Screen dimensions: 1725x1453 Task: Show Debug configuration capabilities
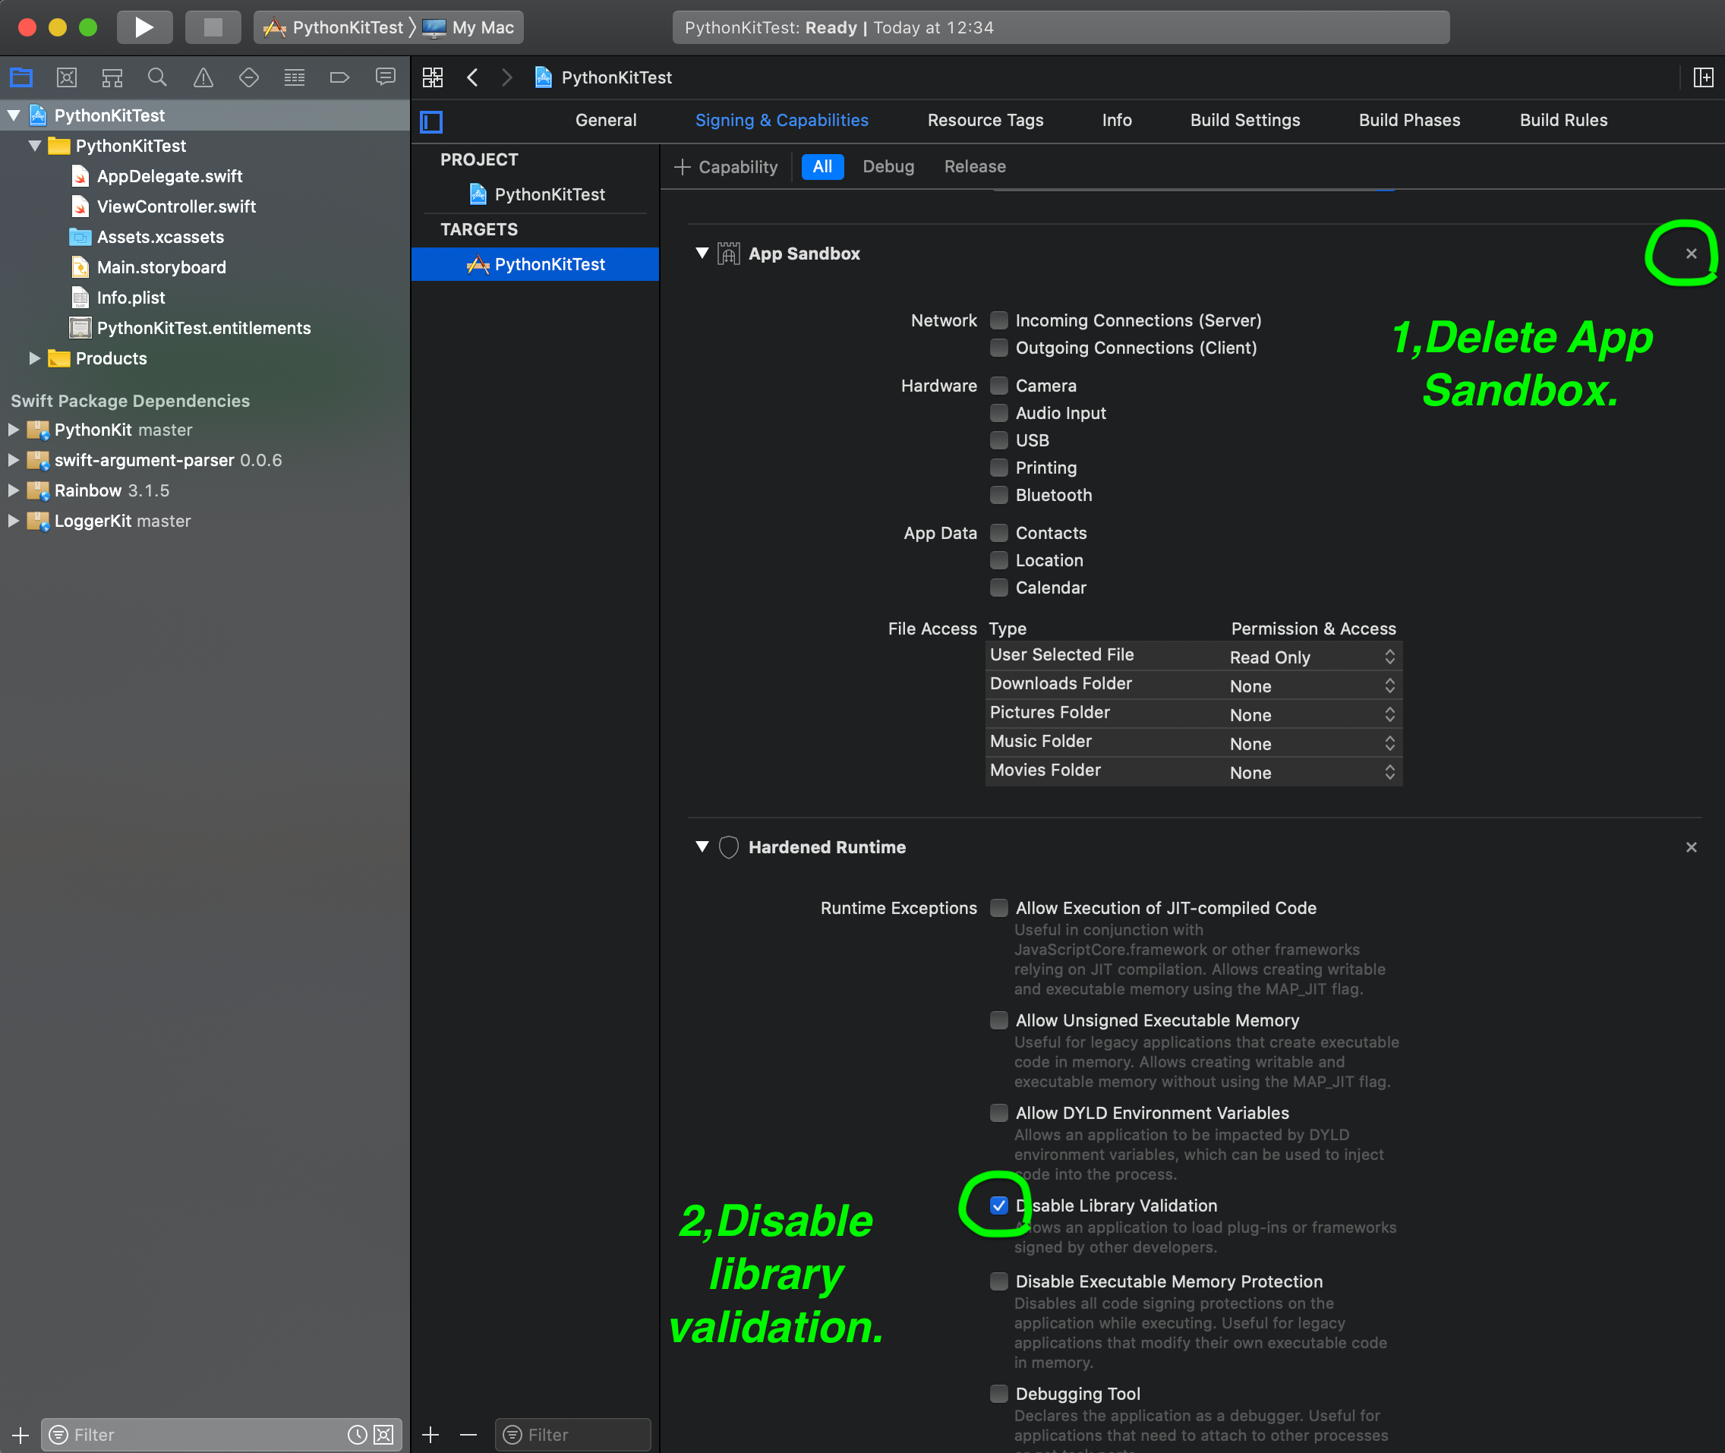point(888,166)
